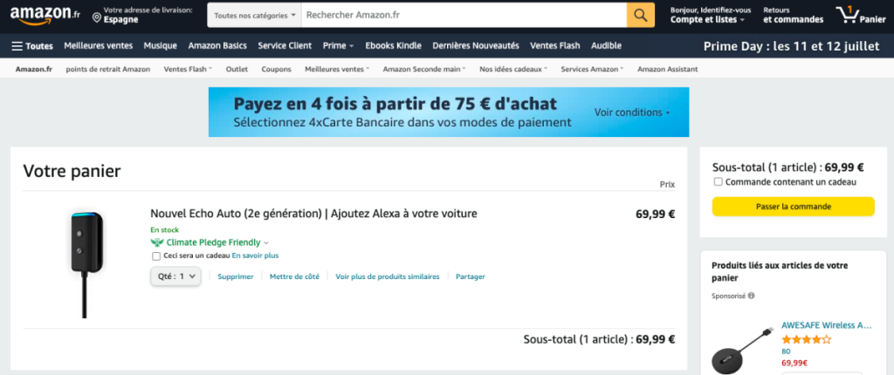The image size is (894, 375).
Task: Open Ventes Flash submenu in subnav
Action: tap(188, 69)
